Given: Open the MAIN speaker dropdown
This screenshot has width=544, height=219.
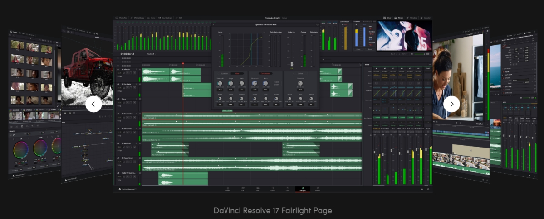Looking at the screenshot, I should coord(404,54).
